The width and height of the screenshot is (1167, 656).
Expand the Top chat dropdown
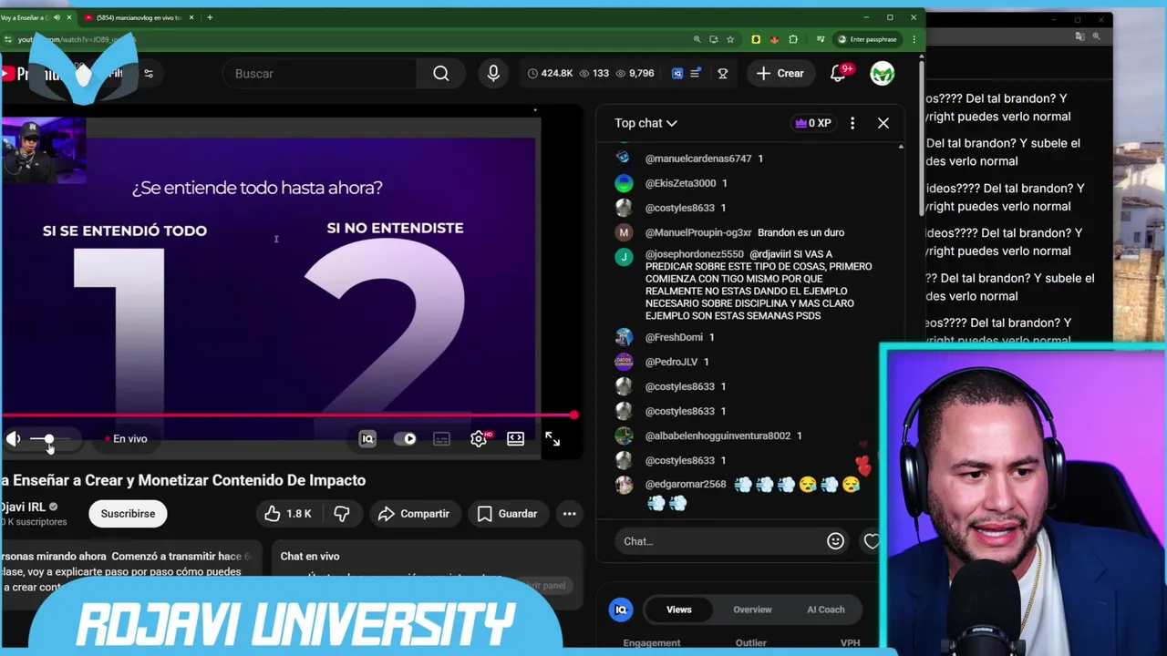pyautogui.click(x=645, y=123)
